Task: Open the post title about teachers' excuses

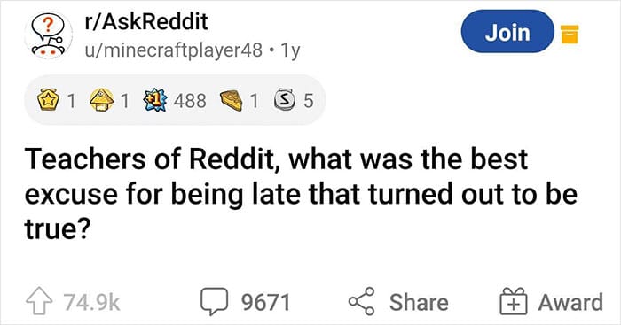Action: 301,194
